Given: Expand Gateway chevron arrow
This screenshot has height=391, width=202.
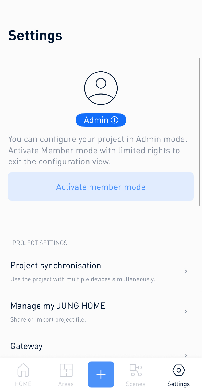Looking at the screenshot, I should point(186,355).
